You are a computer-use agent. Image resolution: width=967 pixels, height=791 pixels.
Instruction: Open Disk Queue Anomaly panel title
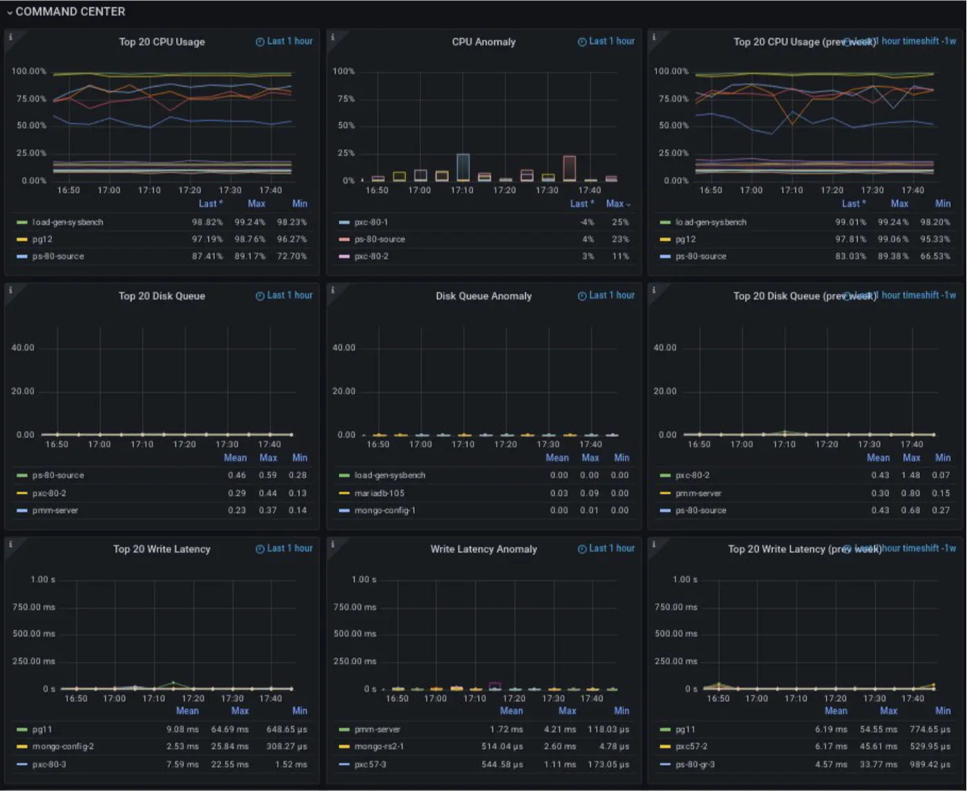pyautogui.click(x=483, y=296)
